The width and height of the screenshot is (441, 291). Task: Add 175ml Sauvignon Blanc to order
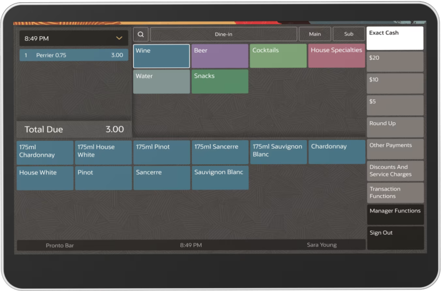pyautogui.click(x=278, y=152)
